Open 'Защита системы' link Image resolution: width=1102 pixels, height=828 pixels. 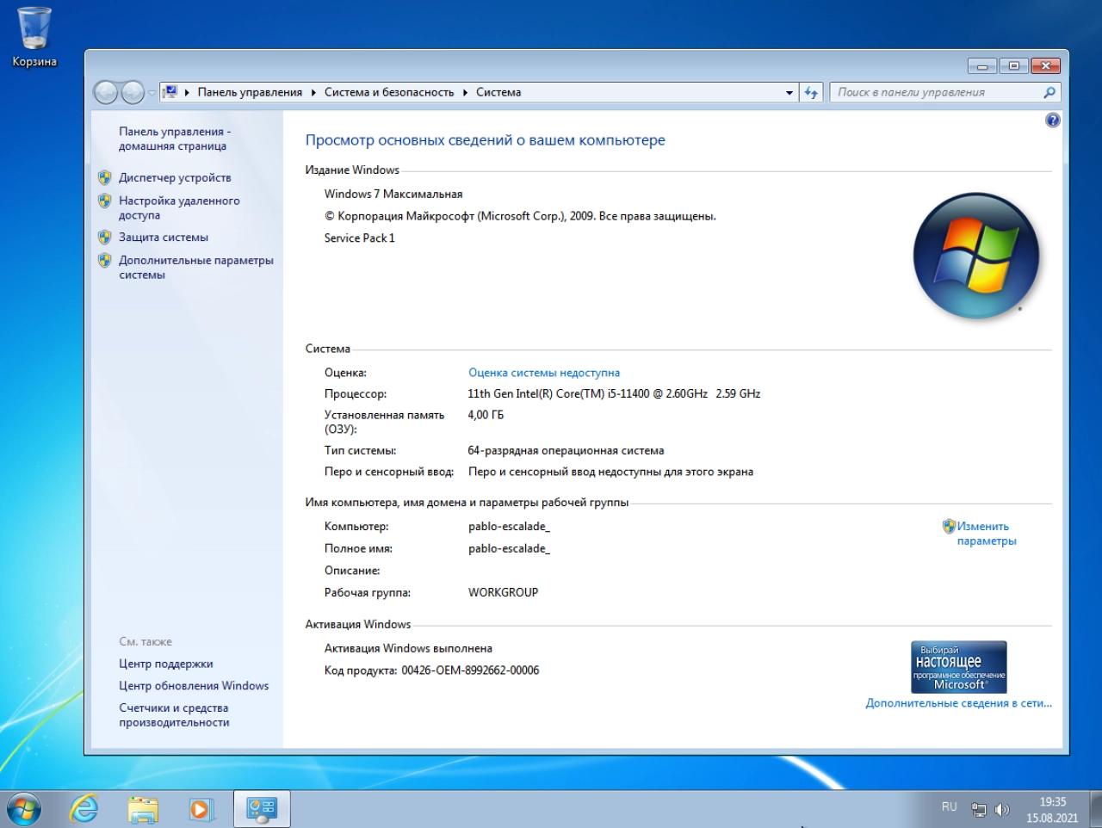(x=164, y=237)
